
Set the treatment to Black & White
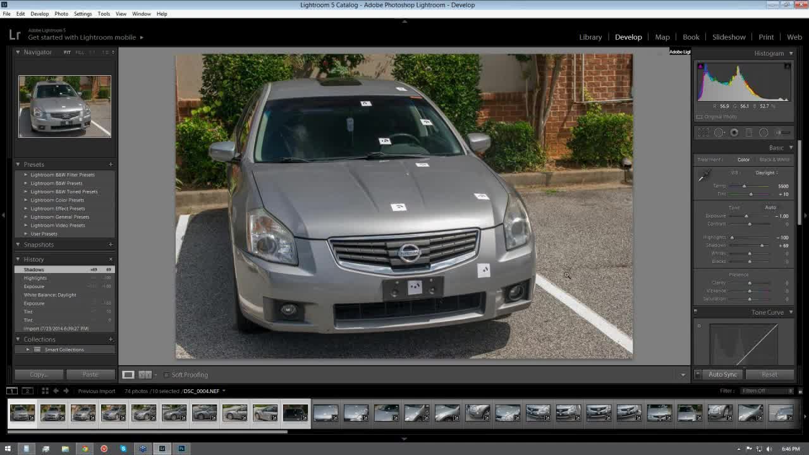(774, 160)
